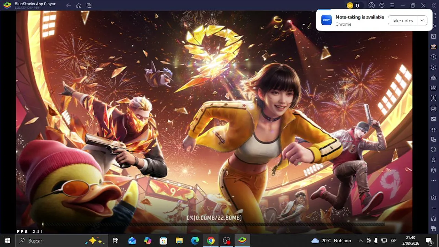The width and height of the screenshot is (439, 247).
Task: Open the orange keyboard controls icon
Action: [434, 47]
